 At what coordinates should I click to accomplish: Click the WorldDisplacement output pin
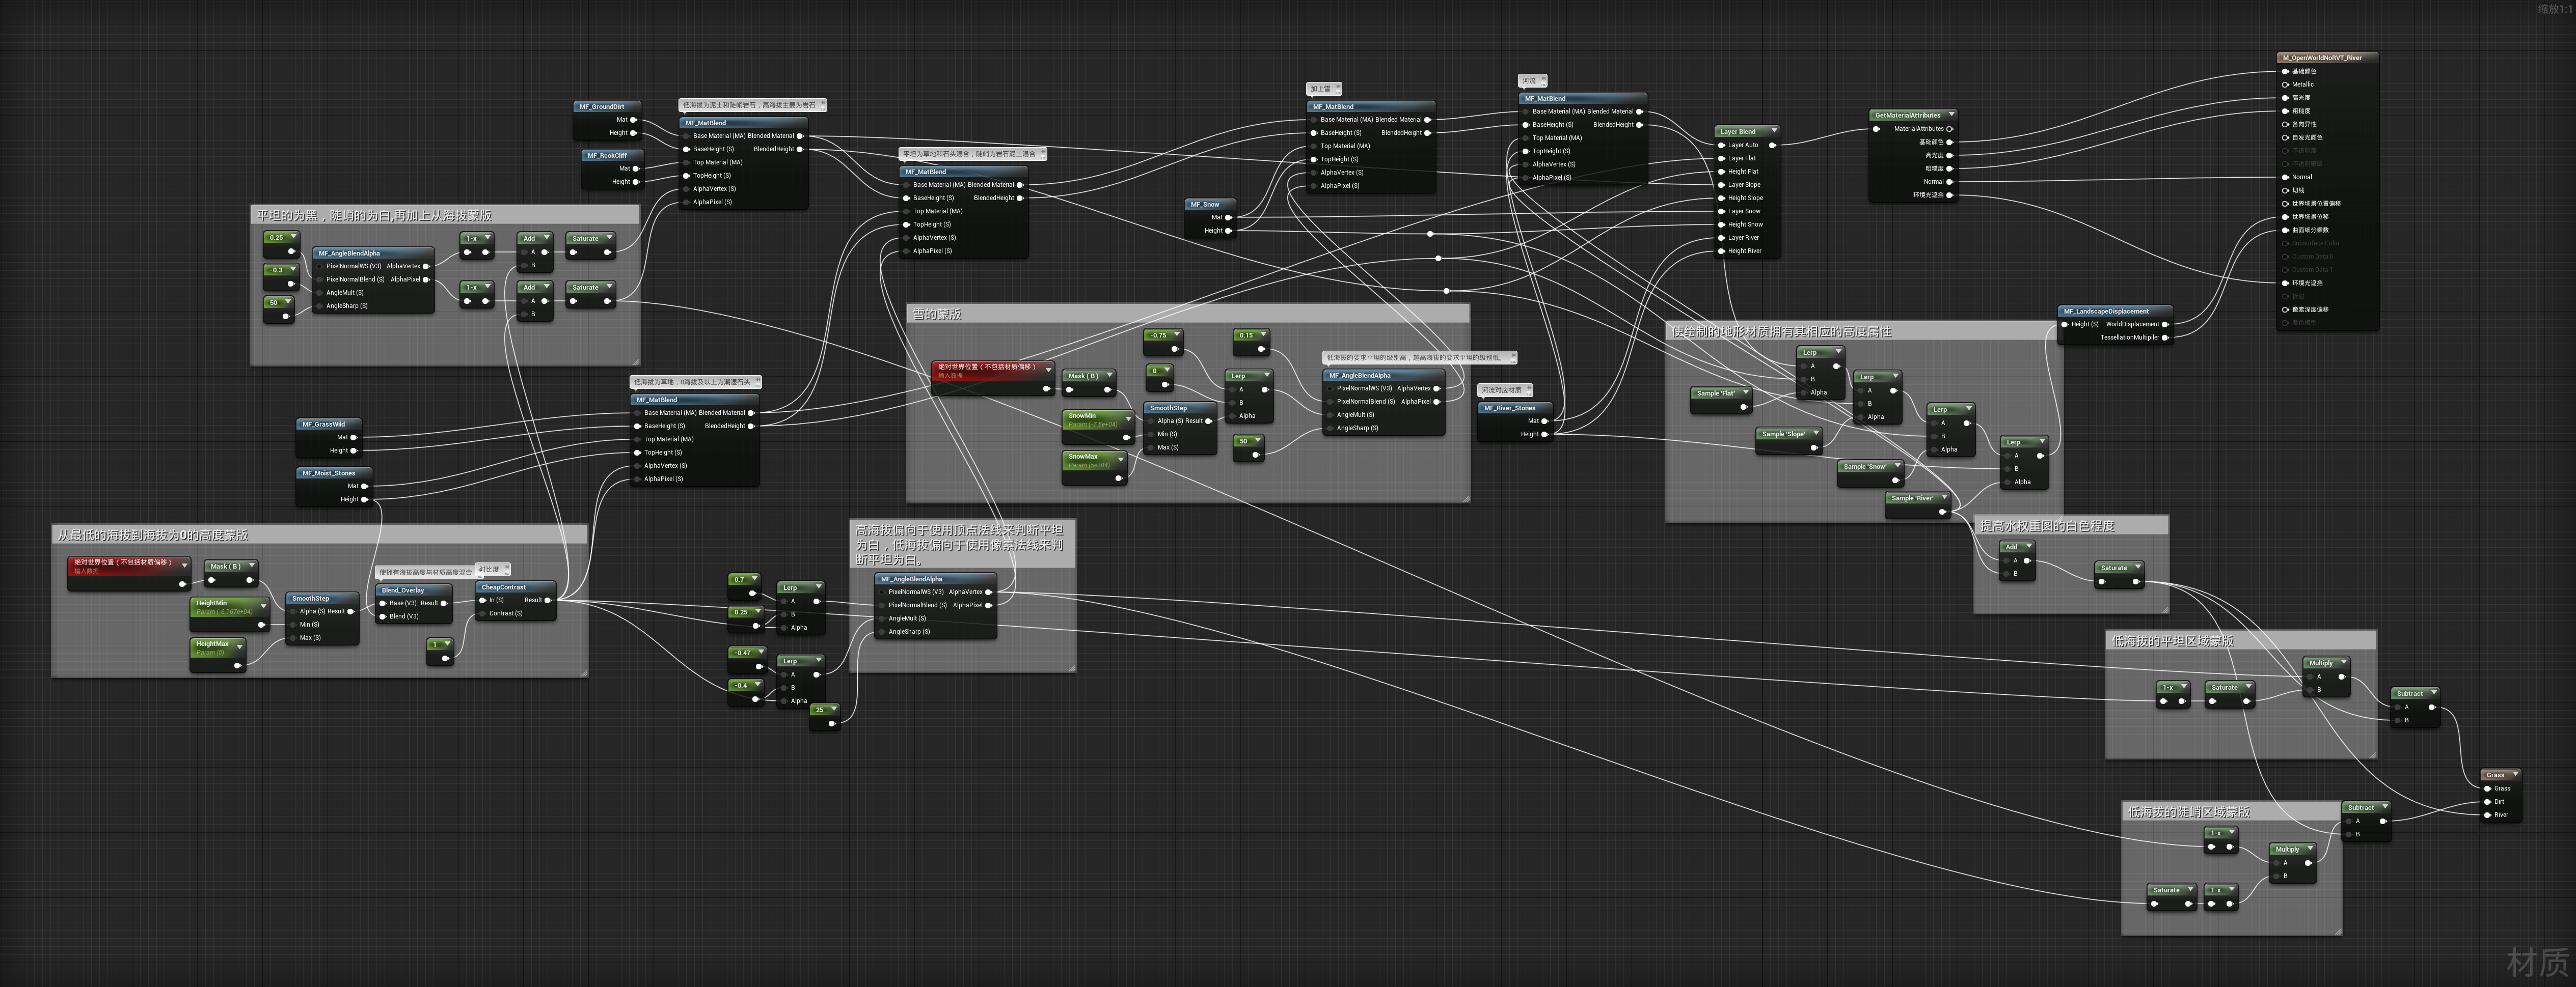coord(2165,325)
